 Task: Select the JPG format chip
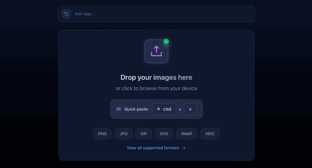coord(123,134)
